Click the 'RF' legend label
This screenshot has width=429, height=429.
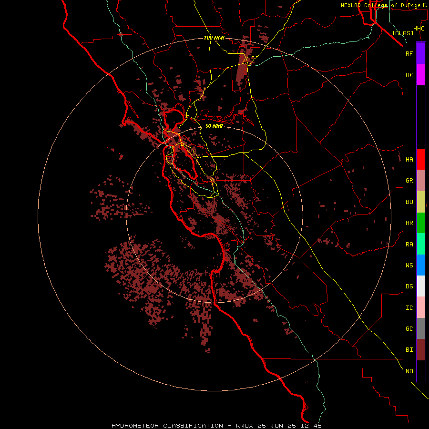click(409, 53)
